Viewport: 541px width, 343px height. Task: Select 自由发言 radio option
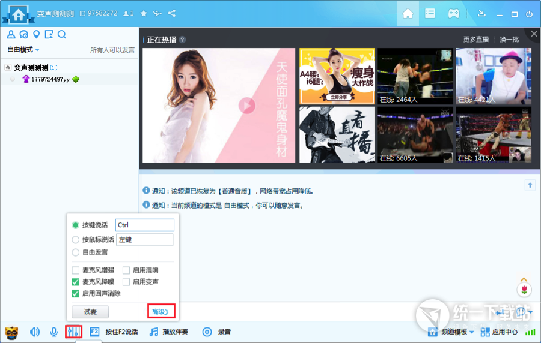coord(76,253)
